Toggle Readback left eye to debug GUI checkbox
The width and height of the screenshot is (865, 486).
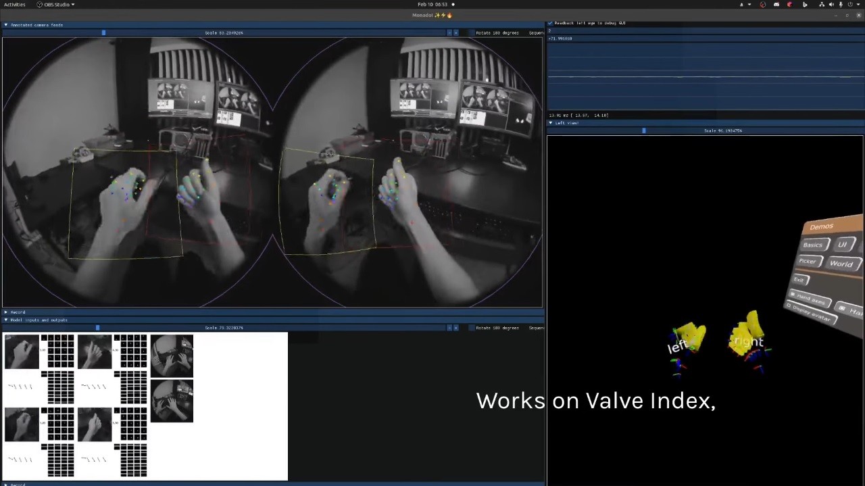tap(550, 23)
